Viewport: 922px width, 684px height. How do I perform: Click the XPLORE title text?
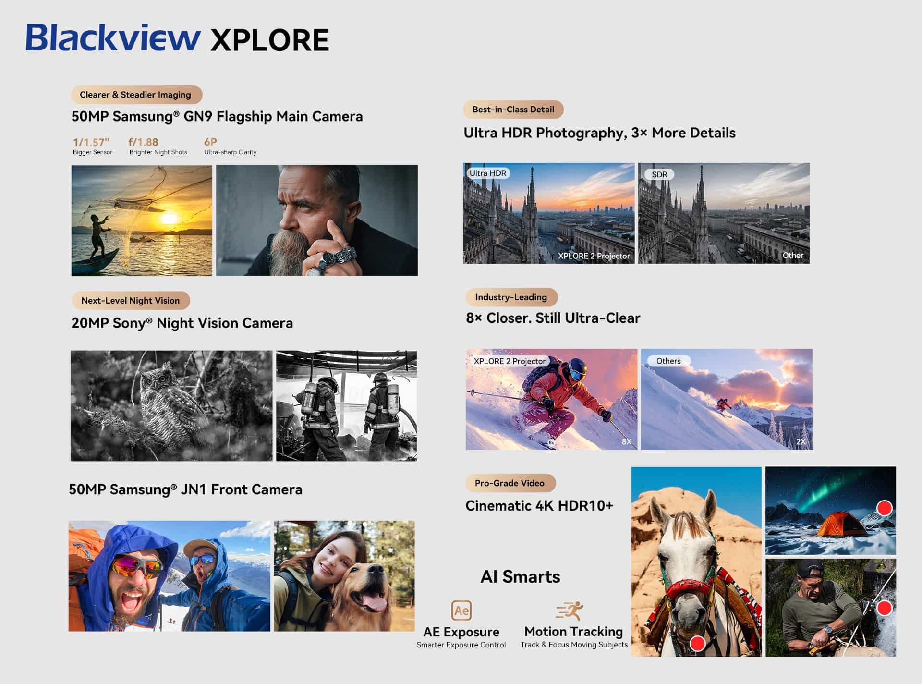click(270, 40)
